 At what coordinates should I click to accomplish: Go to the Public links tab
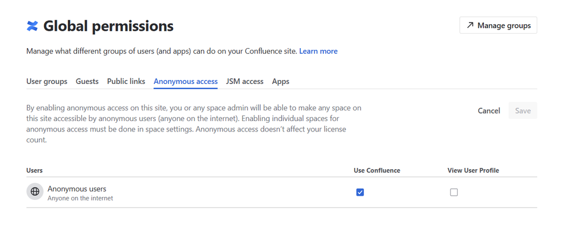pos(126,81)
